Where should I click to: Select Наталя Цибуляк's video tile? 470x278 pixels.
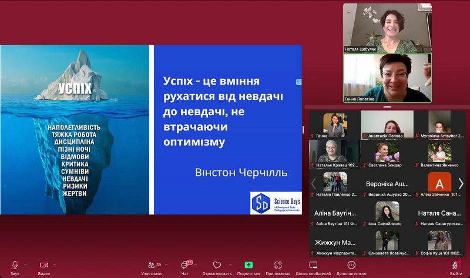tap(387, 28)
